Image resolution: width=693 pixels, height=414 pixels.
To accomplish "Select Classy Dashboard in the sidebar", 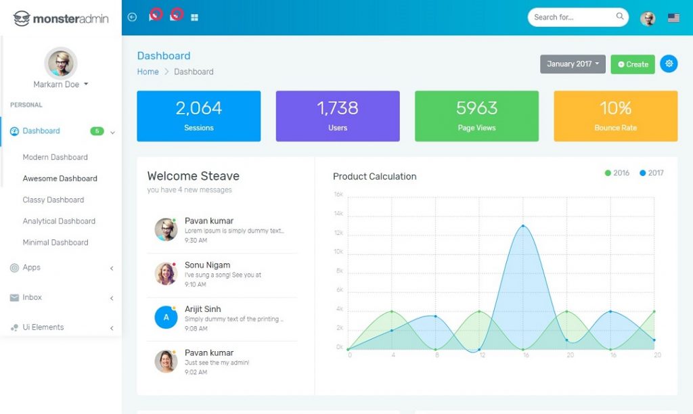I will click(x=53, y=200).
